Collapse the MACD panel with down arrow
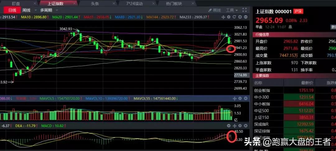The height and width of the screenshot is (151, 336). [x=229, y=126]
